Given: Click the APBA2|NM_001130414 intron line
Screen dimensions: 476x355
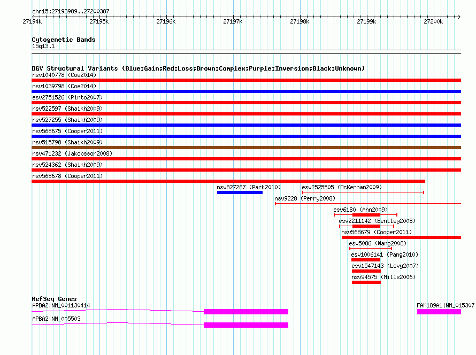Looking at the screenshot, I should pos(118,310).
